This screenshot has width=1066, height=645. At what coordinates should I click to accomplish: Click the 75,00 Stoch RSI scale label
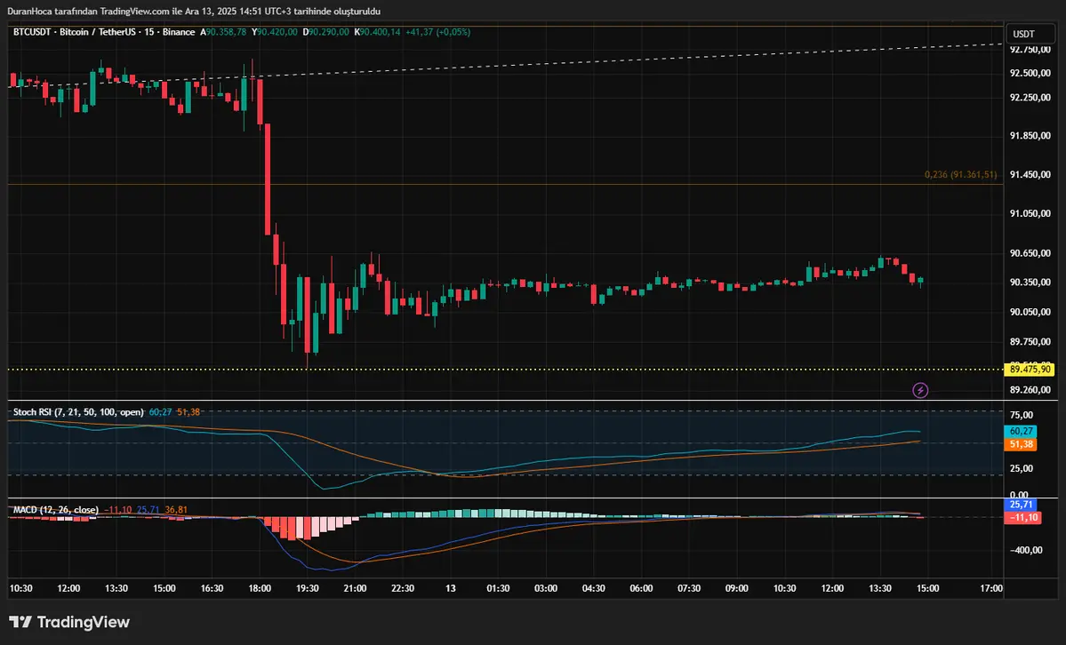1022,415
